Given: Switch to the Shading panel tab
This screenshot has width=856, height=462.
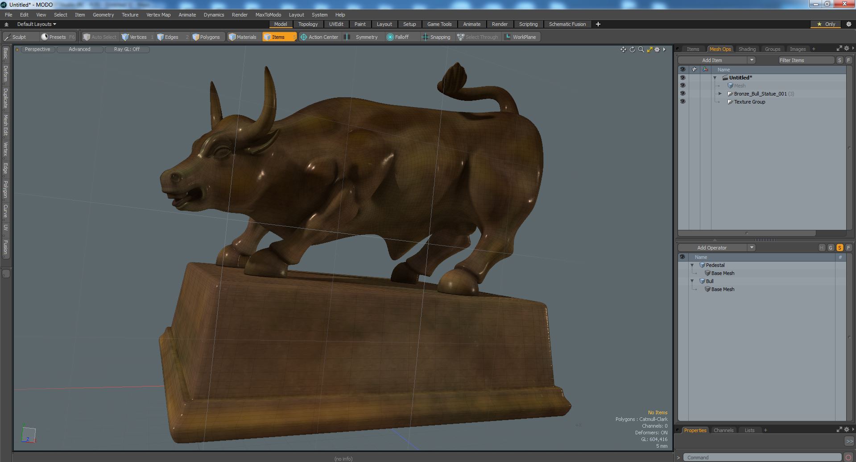Looking at the screenshot, I should pos(747,49).
